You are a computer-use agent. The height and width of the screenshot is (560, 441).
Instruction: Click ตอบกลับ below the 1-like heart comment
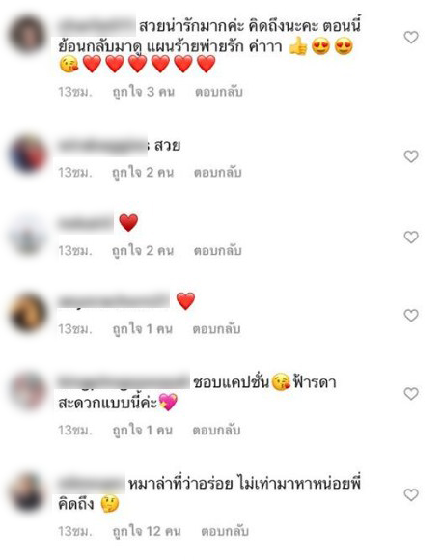(216, 329)
